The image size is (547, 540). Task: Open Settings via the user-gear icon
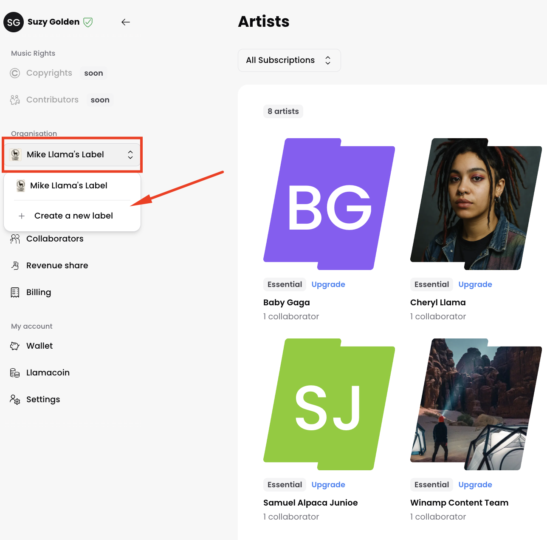(15, 400)
